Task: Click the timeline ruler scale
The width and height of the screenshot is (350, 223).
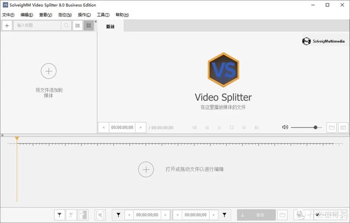Action: click(x=175, y=145)
